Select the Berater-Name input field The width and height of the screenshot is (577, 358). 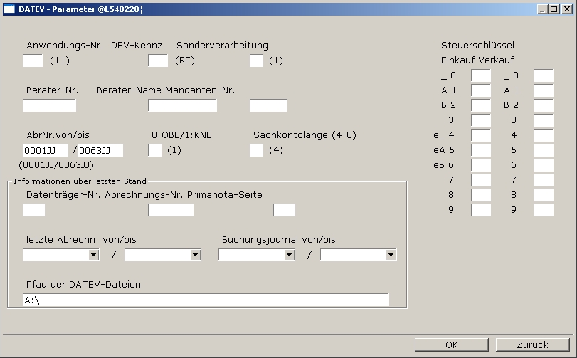[182, 105]
